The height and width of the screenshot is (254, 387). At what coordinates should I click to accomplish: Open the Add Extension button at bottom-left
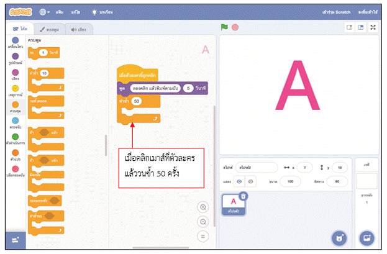click(x=14, y=240)
